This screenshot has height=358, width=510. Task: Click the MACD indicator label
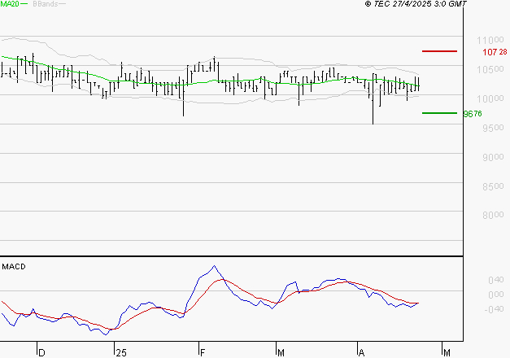14,267
